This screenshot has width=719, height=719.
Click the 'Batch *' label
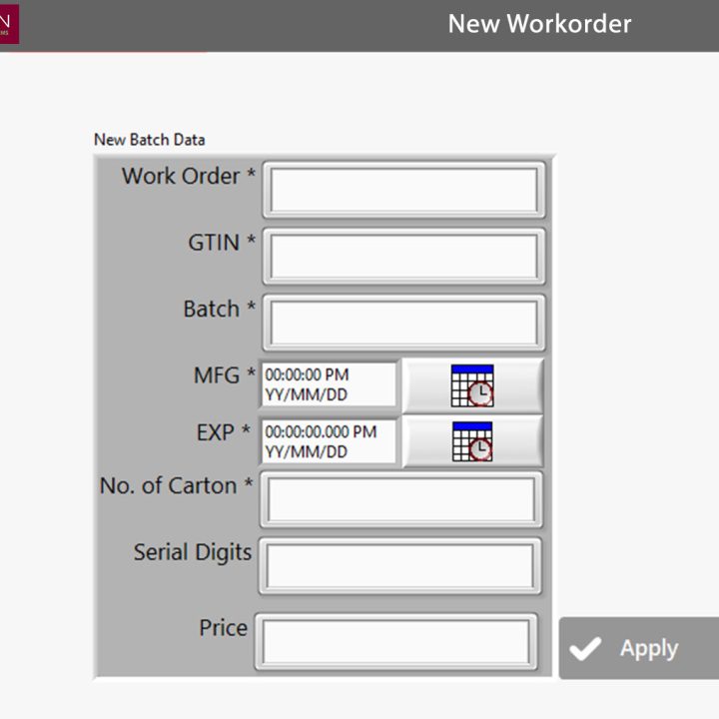[219, 310]
